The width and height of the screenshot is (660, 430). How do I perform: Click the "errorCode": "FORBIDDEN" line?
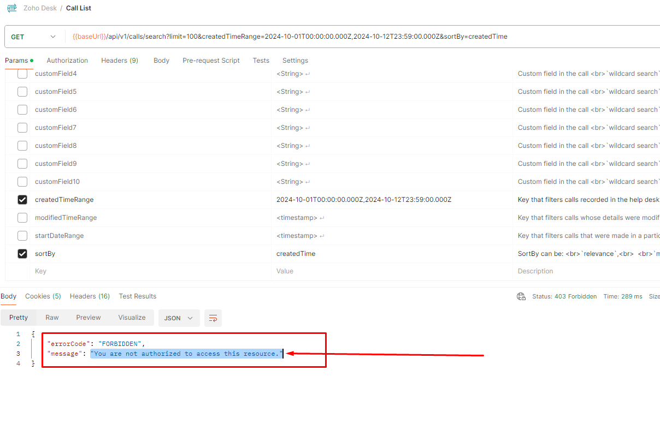pyautogui.click(x=96, y=344)
